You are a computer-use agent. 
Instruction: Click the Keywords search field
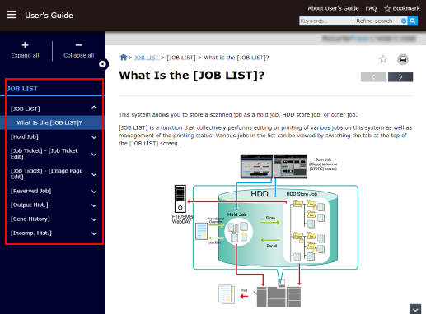pos(325,21)
